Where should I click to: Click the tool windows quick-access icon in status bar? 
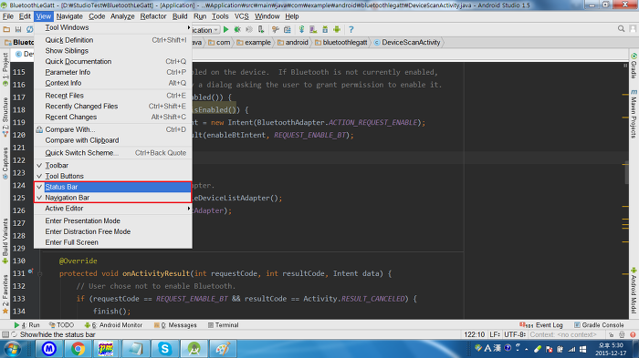pyautogui.click(x=5, y=334)
